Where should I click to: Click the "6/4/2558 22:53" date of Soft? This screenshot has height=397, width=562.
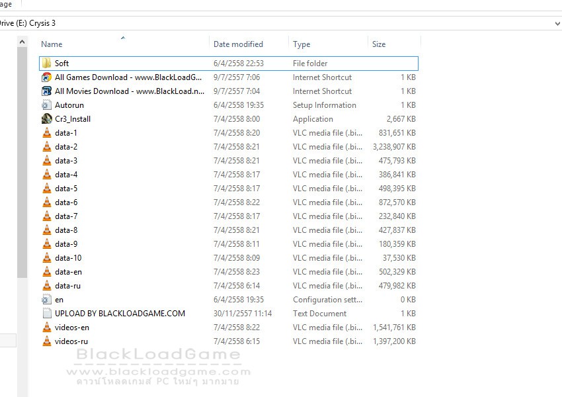point(238,64)
